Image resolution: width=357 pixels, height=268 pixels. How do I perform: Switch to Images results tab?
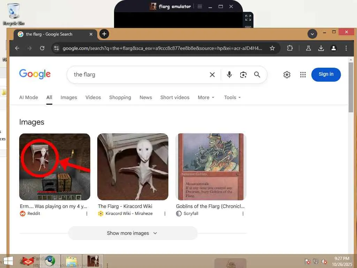[69, 98]
